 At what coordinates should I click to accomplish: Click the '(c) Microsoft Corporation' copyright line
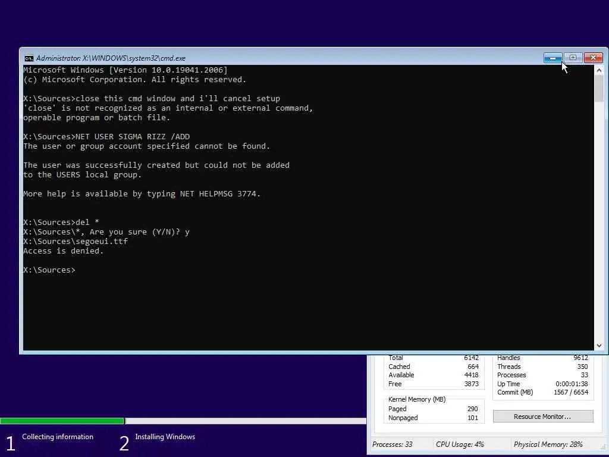pos(135,79)
